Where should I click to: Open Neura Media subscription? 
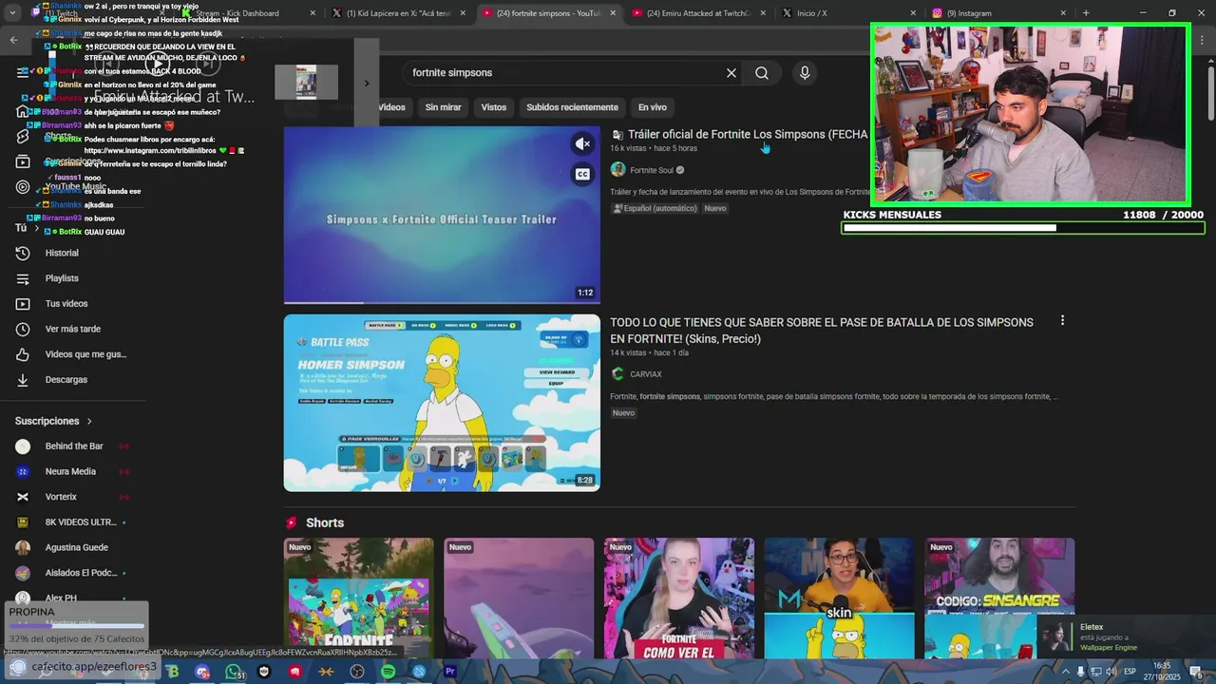[70, 471]
